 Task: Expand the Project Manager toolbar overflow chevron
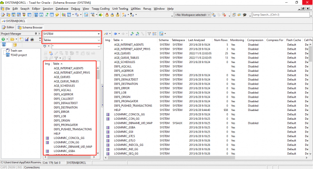click(40, 39)
